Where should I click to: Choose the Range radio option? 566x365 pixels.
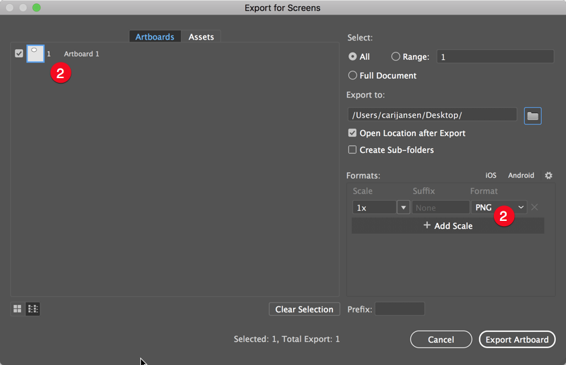[396, 57]
